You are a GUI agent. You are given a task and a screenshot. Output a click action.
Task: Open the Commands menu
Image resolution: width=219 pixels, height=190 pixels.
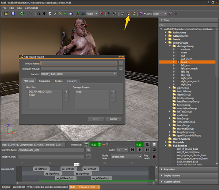32,8
